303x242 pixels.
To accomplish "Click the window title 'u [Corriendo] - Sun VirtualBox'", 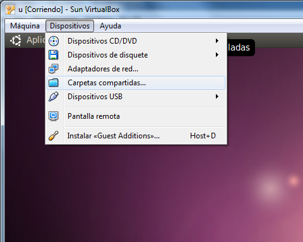I will (69, 9).
